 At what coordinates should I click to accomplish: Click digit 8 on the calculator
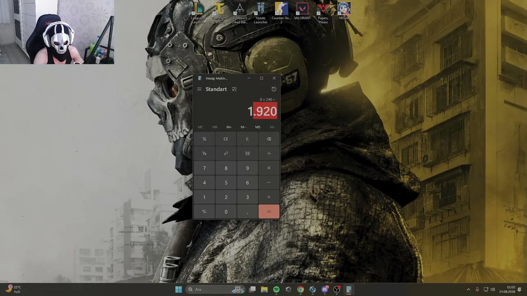pos(226,168)
